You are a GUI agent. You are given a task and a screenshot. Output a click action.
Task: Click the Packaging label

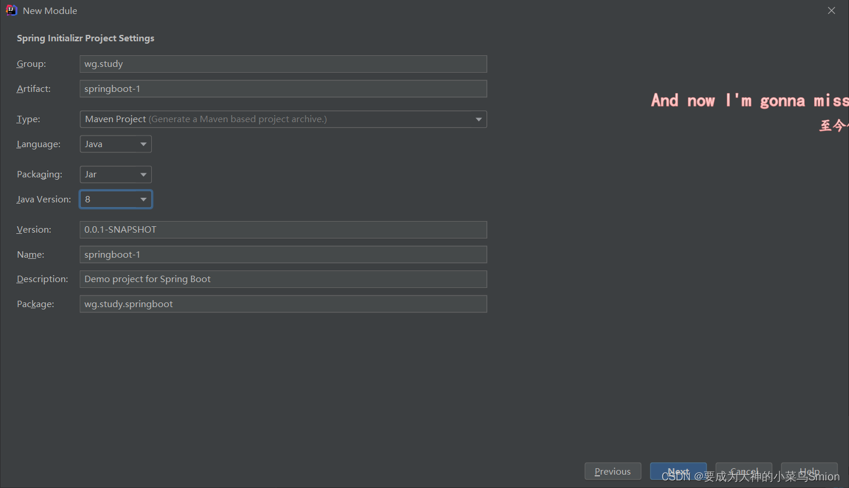click(40, 174)
